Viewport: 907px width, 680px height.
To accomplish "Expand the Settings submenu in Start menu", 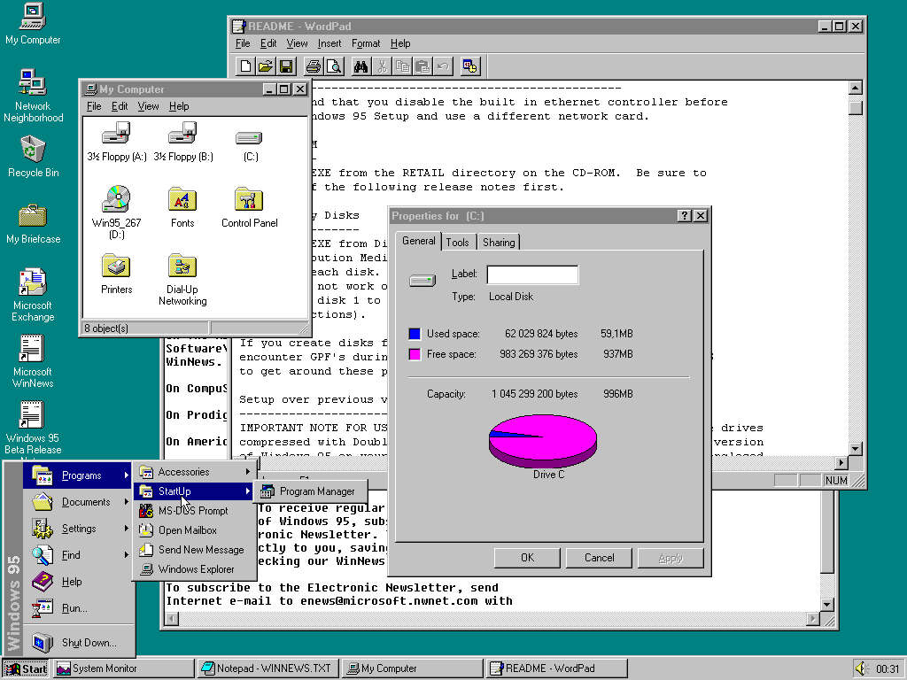I will pos(79,529).
